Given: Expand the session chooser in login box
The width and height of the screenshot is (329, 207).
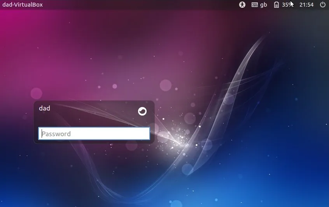Looking at the screenshot, I should pyautogui.click(x=142, y=111).
